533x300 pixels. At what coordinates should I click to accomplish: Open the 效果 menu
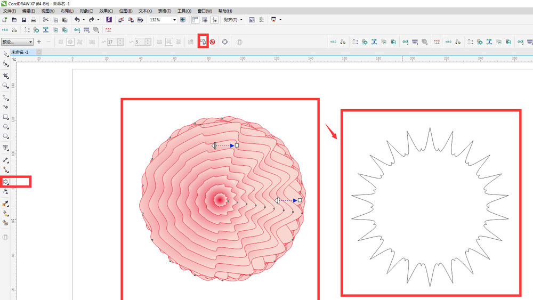[105, 11]
